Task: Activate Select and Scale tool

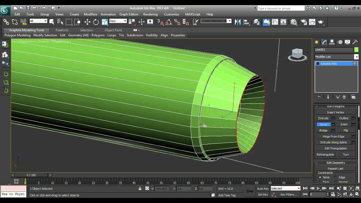Action: [x=105, y=22]
